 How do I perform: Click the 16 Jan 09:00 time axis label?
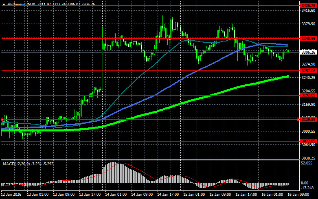[x=301, y=195]
